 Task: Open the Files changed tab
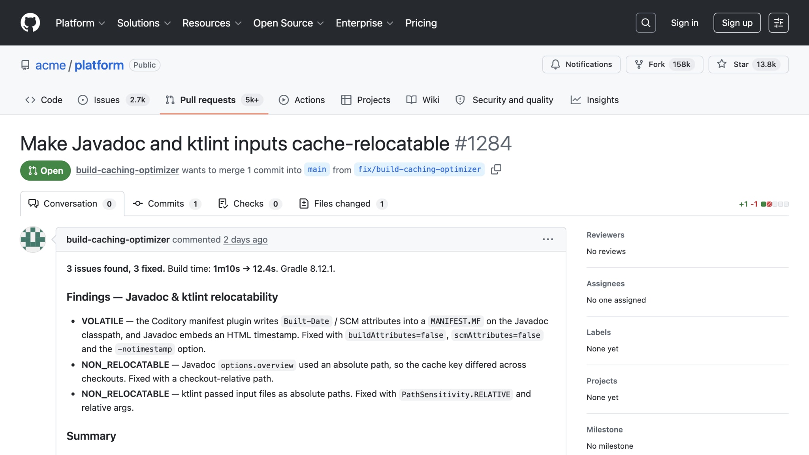pyautogui.click(x=343, y=204)
